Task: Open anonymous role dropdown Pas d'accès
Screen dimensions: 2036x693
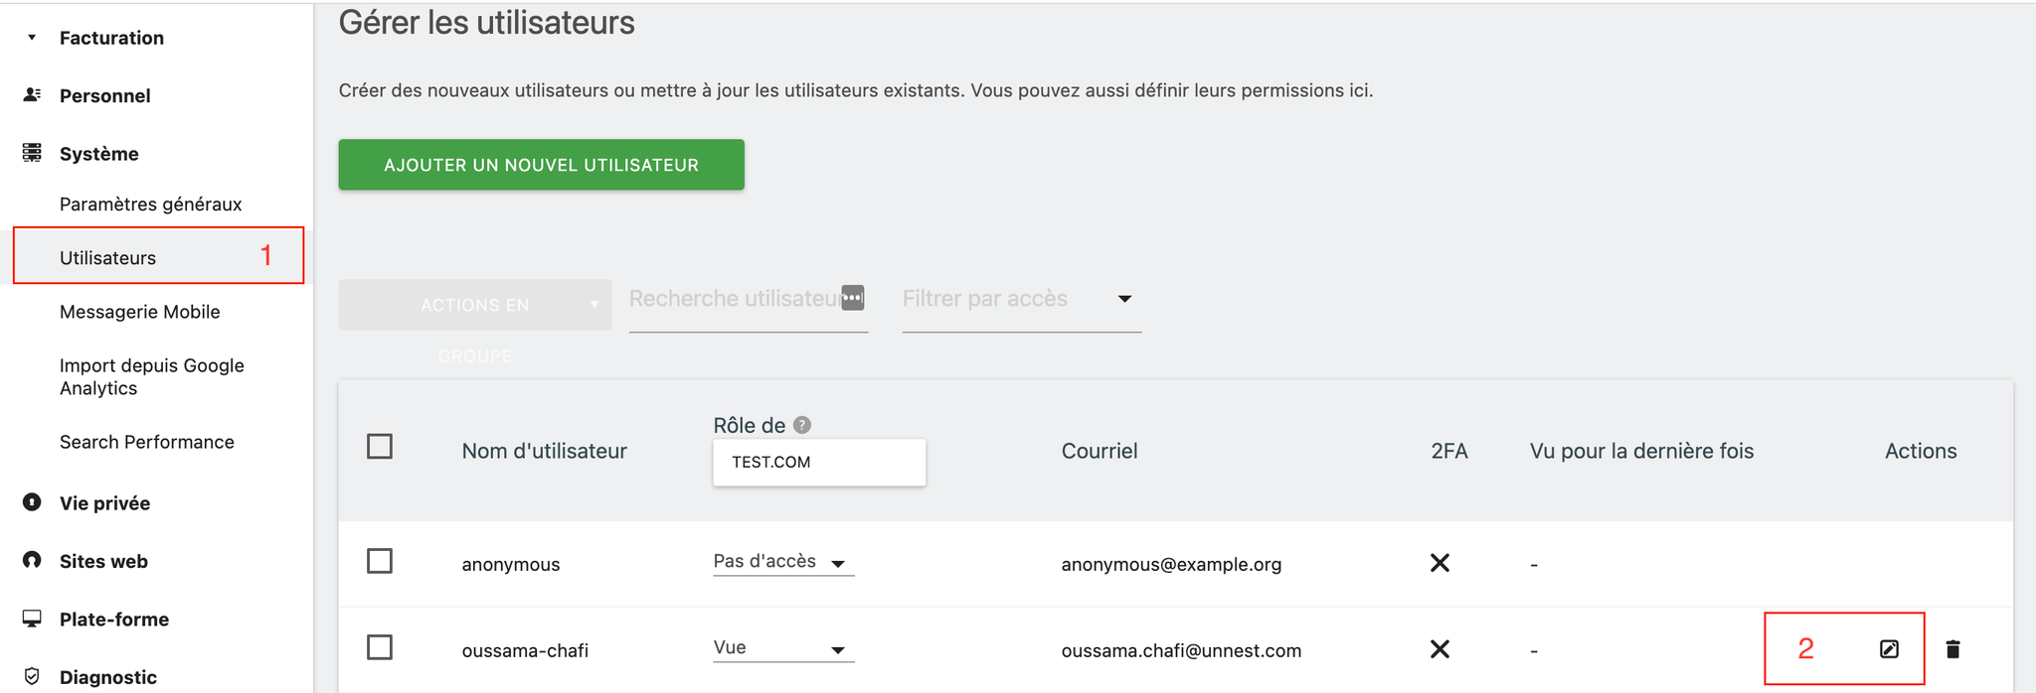Action: pyautogui.click(x=782, y=562)
